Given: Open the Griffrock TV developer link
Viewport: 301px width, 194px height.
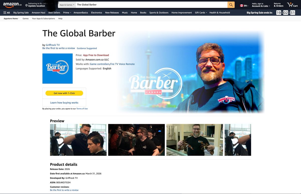Looking at the screenshot, I should tap(53, 45).
